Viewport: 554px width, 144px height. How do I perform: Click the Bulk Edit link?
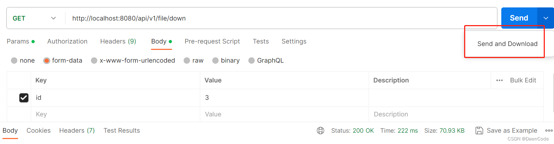523,80
